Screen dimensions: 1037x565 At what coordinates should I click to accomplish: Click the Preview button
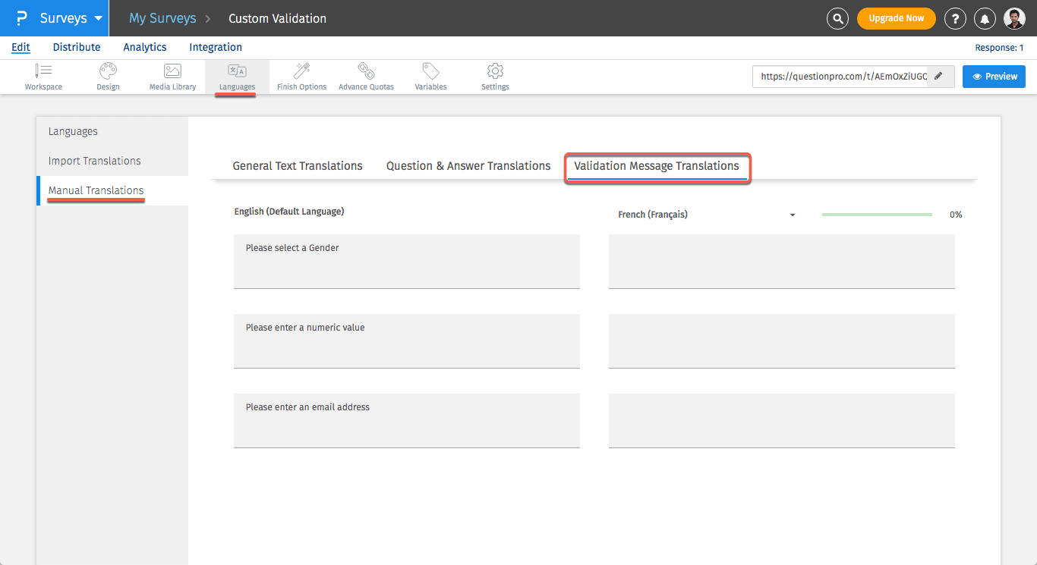(x=994, y=77)
